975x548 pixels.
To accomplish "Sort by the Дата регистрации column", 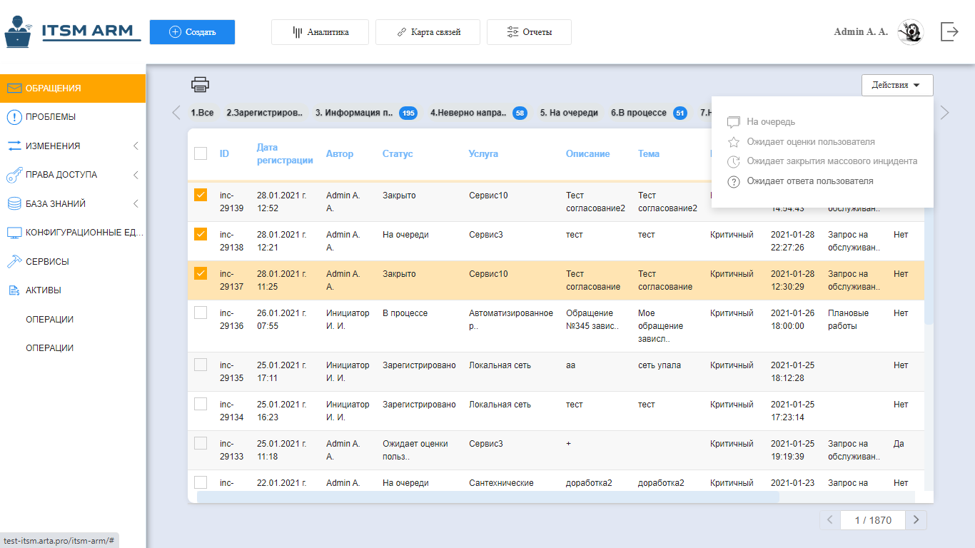I will click(285, 154).
